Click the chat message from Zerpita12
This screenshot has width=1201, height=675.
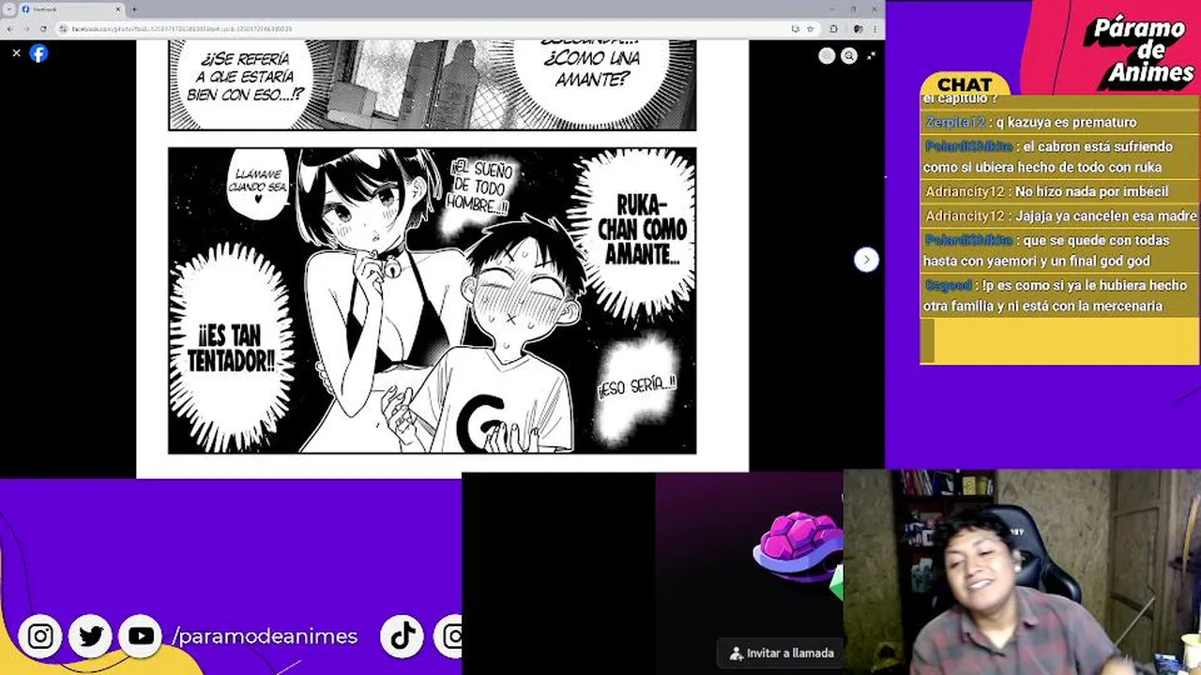1059,122
